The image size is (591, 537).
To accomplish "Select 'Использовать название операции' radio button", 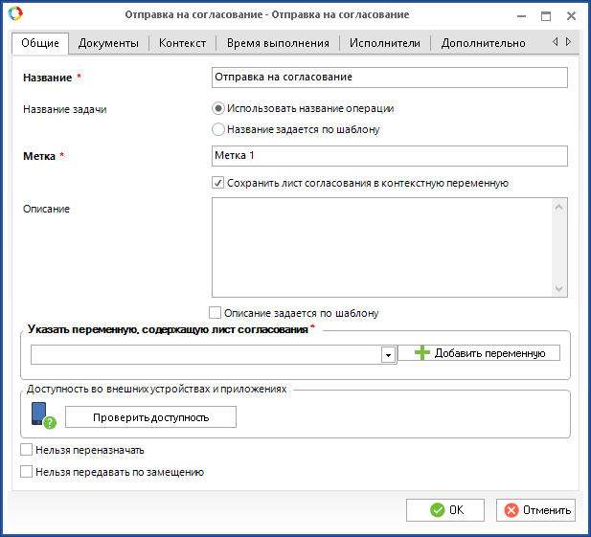I will click(218, 109).
